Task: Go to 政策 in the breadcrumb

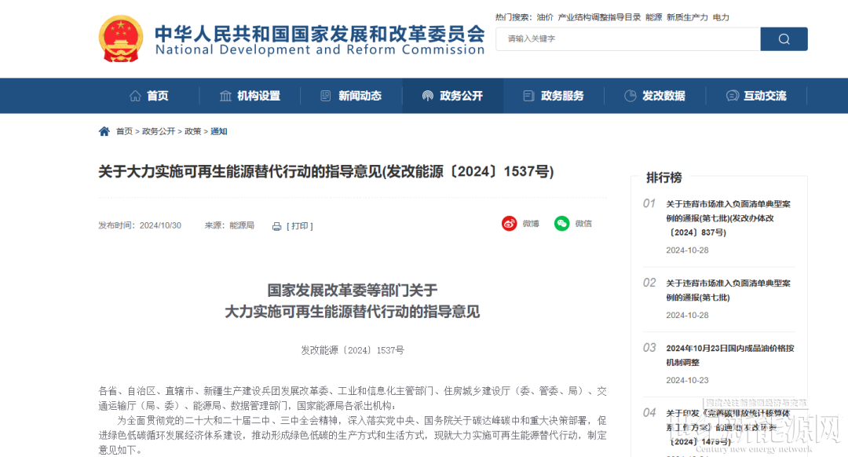Action: click(x=192, y=131)
